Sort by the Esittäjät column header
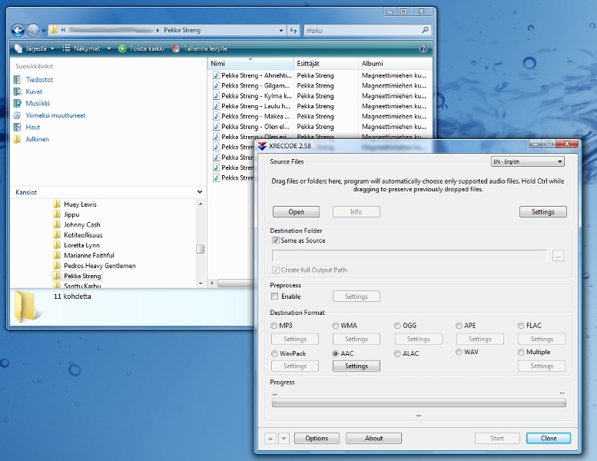The height and width of the screenshot is (461, 597). (x=326, y=64)
